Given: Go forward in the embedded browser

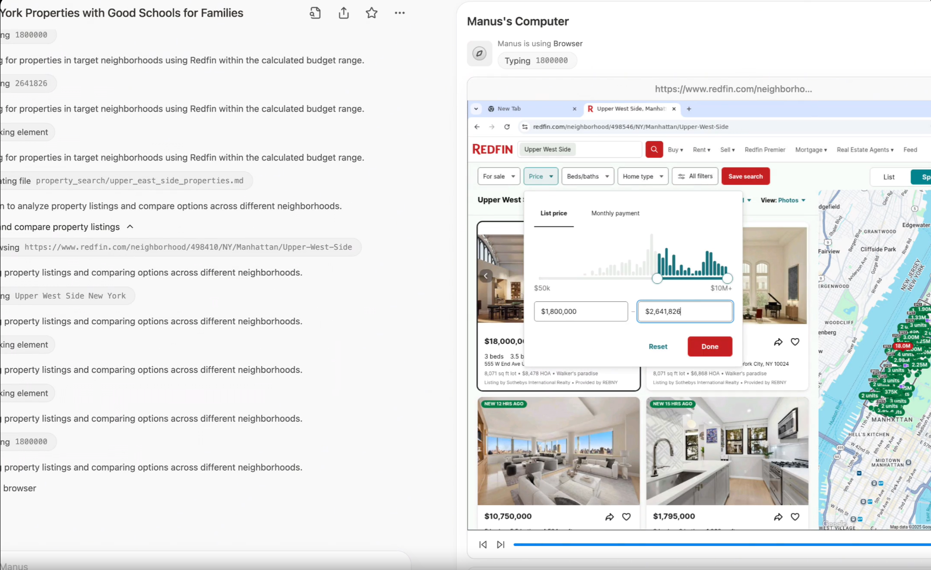Looking at the screenshot, I should (491, 127).
